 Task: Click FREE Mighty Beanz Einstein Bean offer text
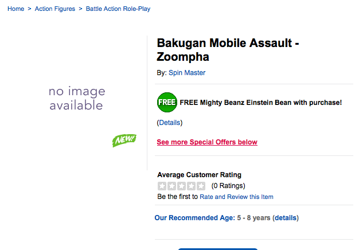[260, 103]
